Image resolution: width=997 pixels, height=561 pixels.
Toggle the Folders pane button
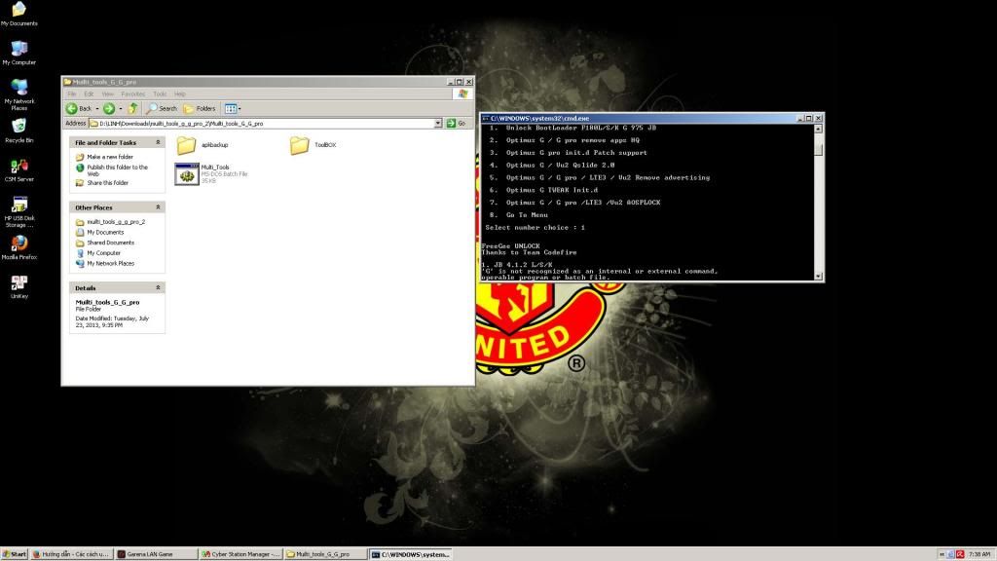pyautogui.click(x=200, y=109)
